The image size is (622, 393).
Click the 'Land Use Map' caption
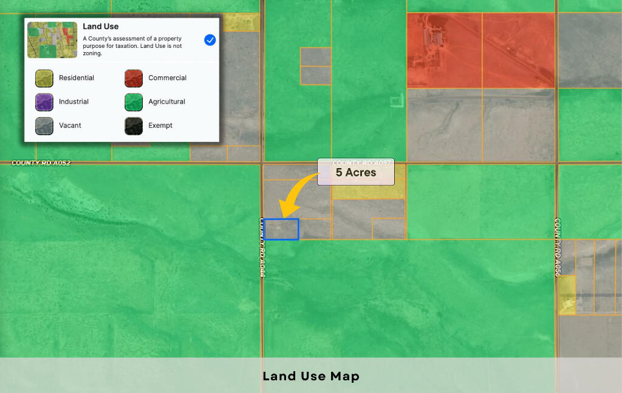[x=311, y=376]
